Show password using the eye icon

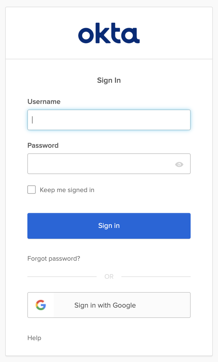(179, 164)
